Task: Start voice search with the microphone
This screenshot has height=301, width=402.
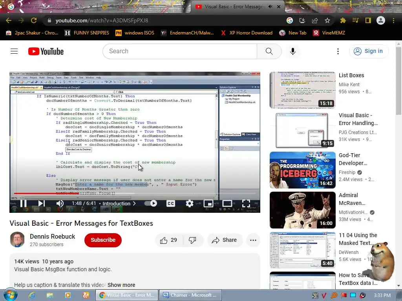Action: coord(293,51)
